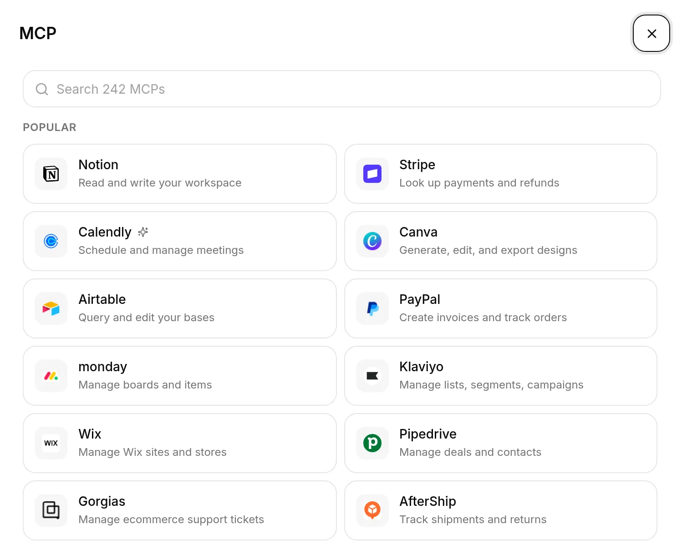Click the POPULAR section heading

point(50,127)
